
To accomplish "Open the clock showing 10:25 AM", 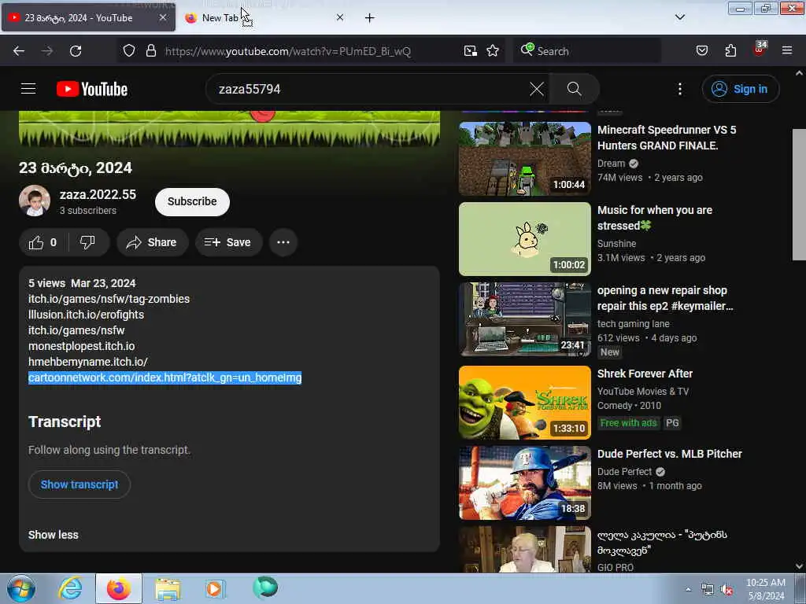I will (766, 589).
